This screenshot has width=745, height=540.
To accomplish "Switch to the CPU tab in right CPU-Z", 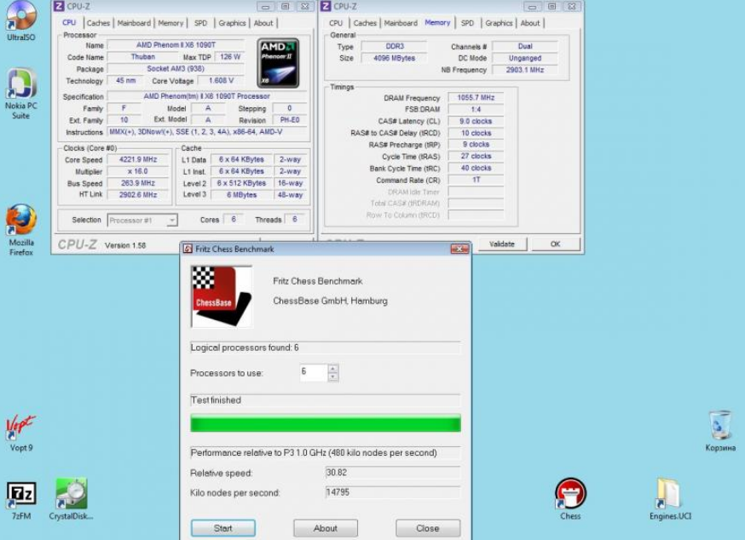I will coord(336,23).
